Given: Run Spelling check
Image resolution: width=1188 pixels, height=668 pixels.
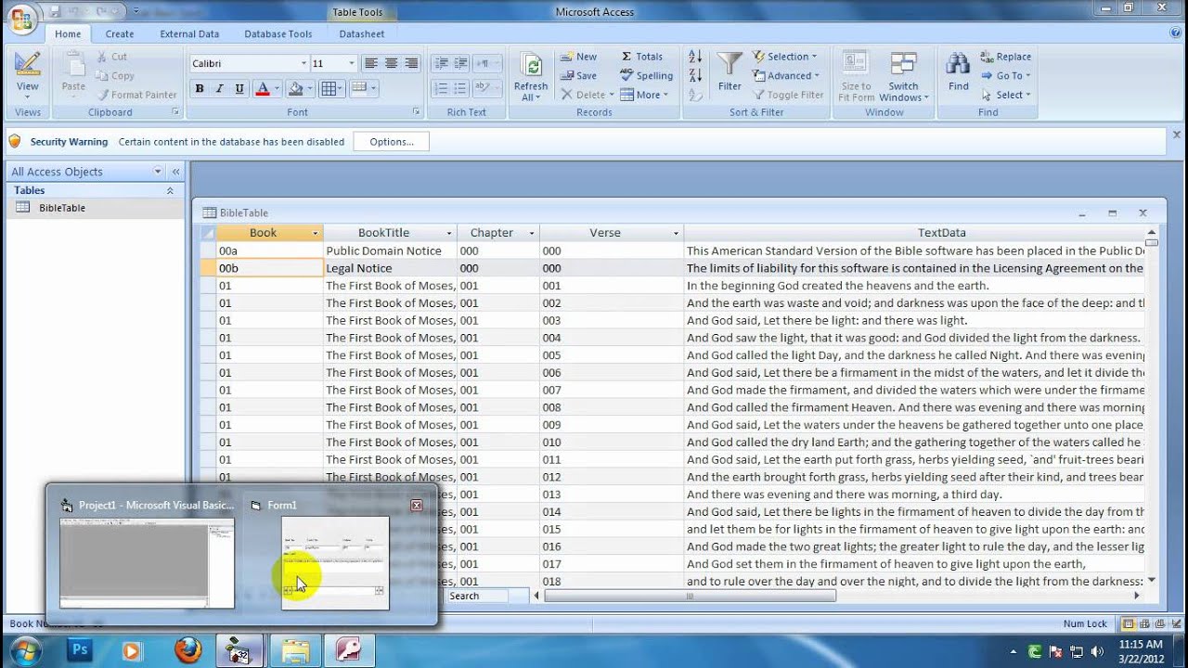Looking at the screenshot, I should tap(646, 76).
